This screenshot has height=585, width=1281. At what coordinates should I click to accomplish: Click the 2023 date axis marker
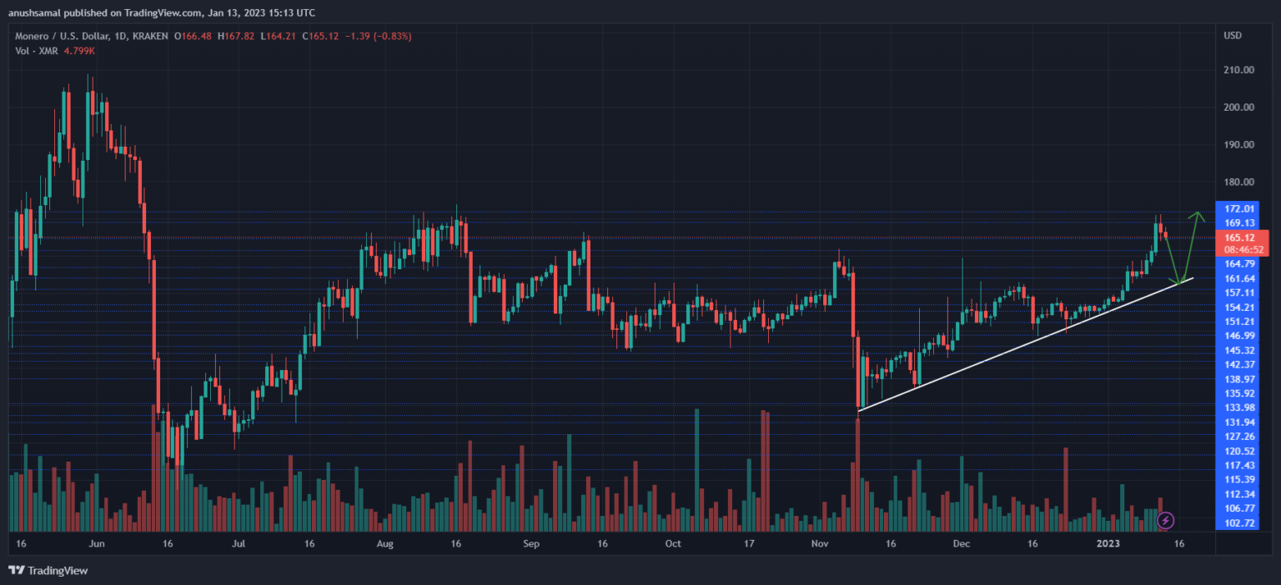(x=1108, y=543)
